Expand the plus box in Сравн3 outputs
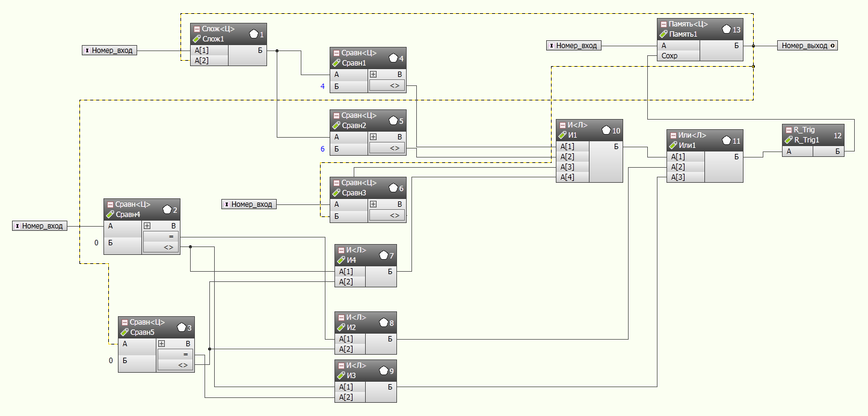This screenshot has width=868, height=416. 374,204
